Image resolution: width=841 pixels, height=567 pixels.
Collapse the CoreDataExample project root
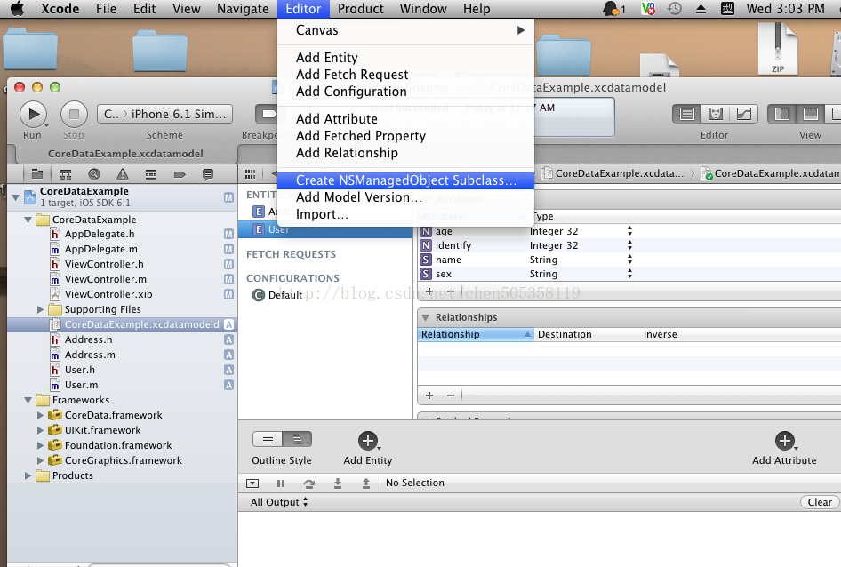[15, 197]
